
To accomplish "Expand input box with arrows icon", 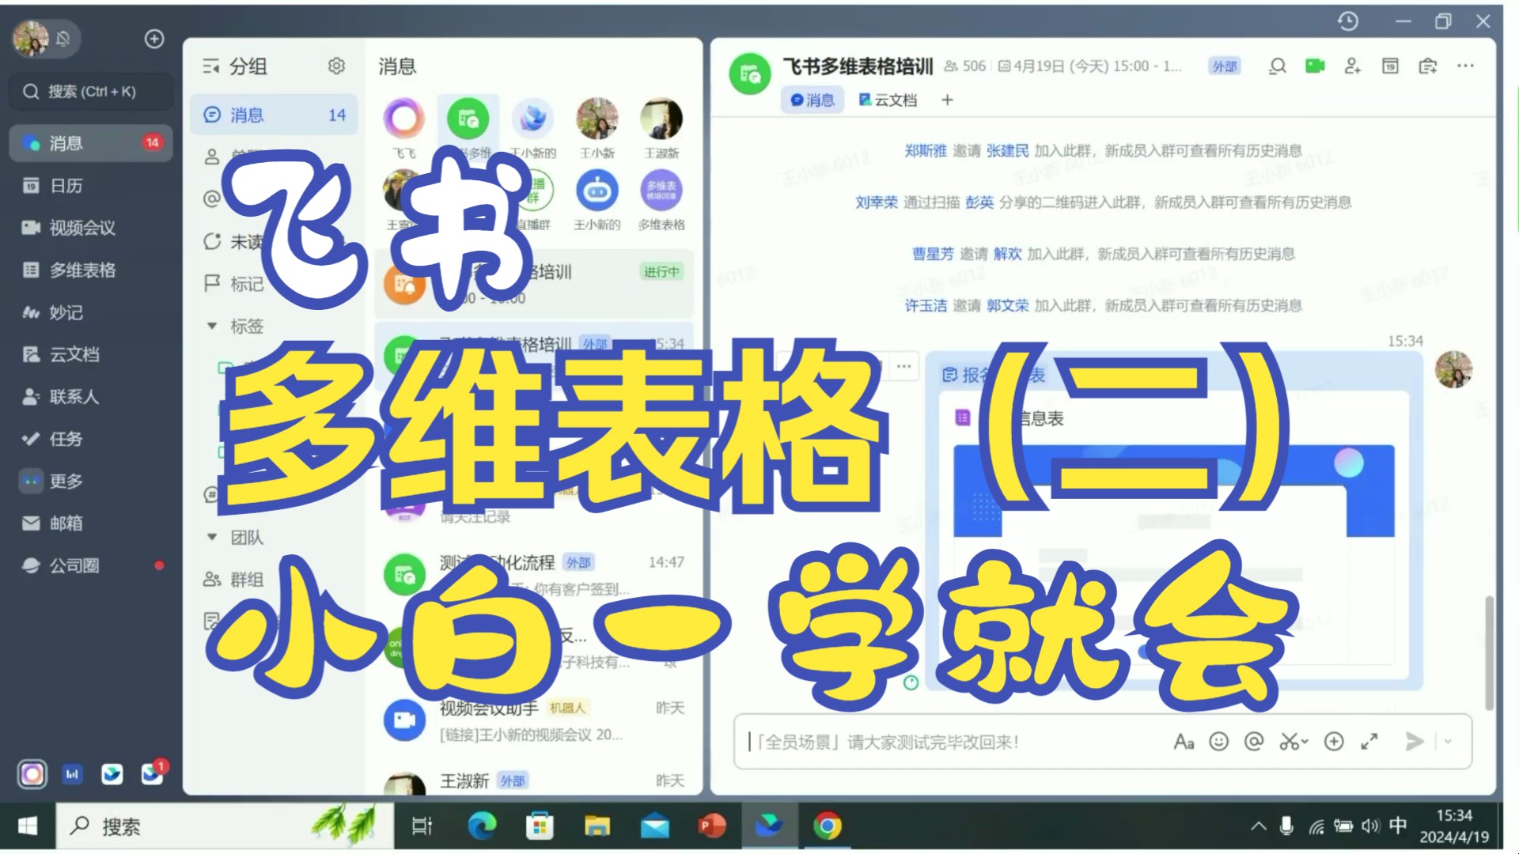I will [x=1369, y=742].
